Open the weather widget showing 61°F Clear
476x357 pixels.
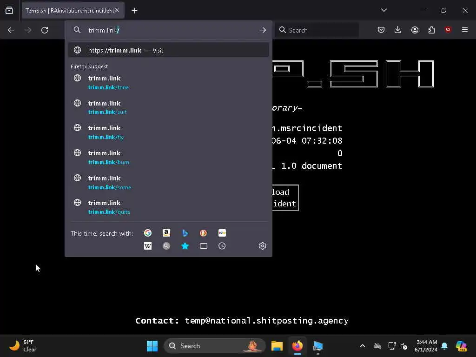click(x=23, y=346)
